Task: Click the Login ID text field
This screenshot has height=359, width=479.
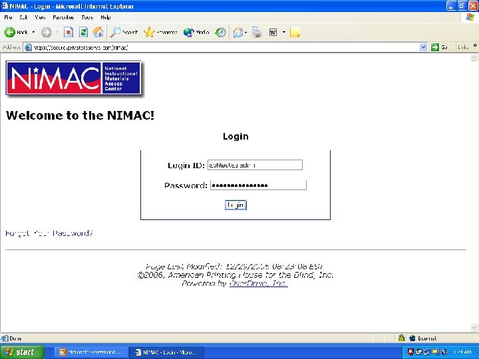Action: coord(255,165)
